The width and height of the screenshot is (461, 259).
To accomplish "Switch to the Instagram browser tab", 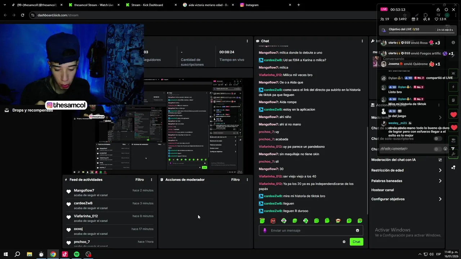I will [265, 5].
